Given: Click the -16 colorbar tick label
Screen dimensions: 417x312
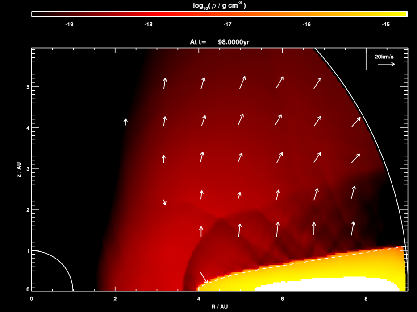Looking at the screenshot, I should [307, 25].
